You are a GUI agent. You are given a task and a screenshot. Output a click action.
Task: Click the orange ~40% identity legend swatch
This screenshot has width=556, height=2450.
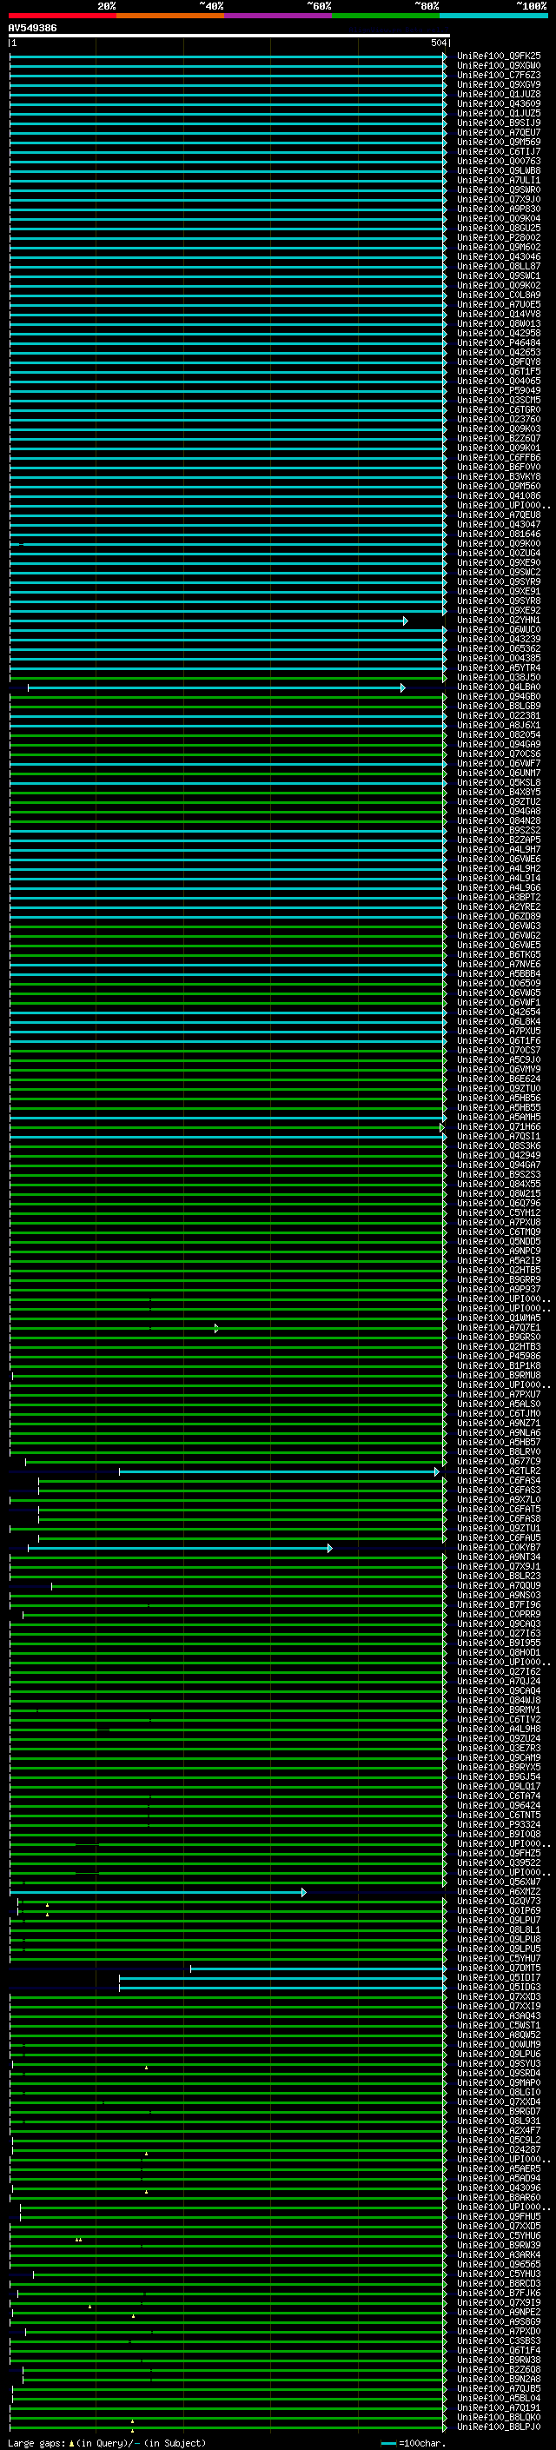170,16
